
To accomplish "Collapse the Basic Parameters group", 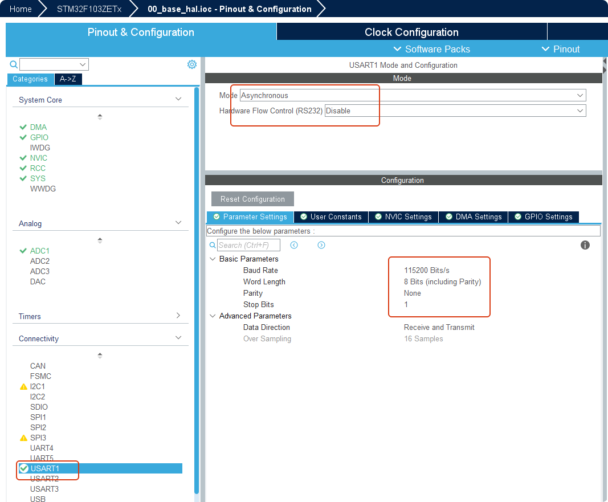I will coord(213,259).
